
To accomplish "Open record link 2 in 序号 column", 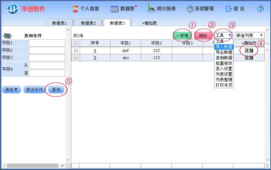I will point(95,58).
